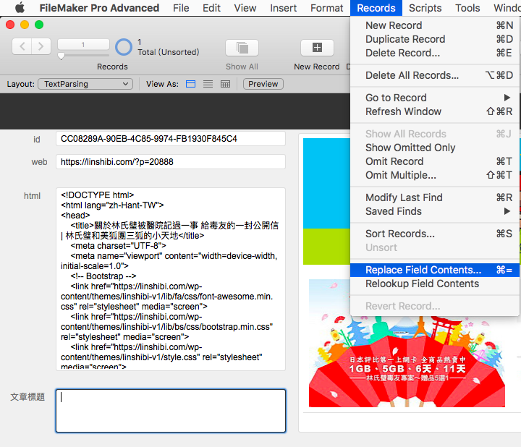Choose Sort Records... menu item
Viewport: 521px width, 447px height.
tap(435, 234)
